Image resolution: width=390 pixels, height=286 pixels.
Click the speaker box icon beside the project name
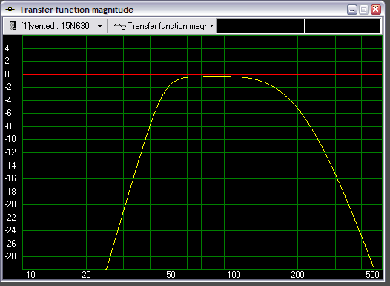click(x=13, y=26)
